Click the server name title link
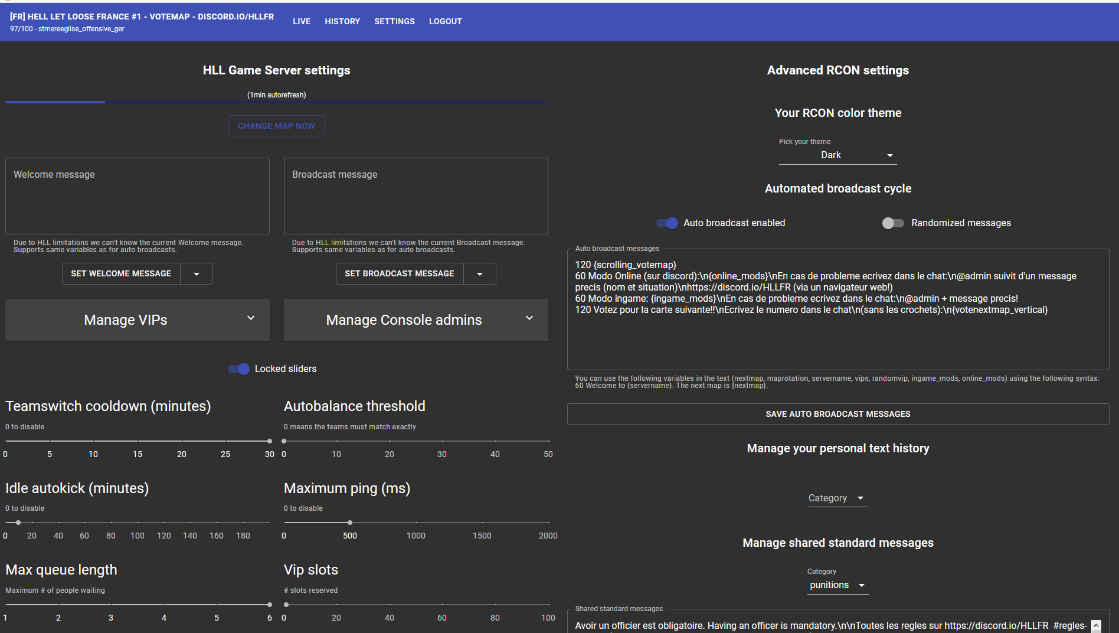Screen dimensions: 1119x633 [142, 17]
